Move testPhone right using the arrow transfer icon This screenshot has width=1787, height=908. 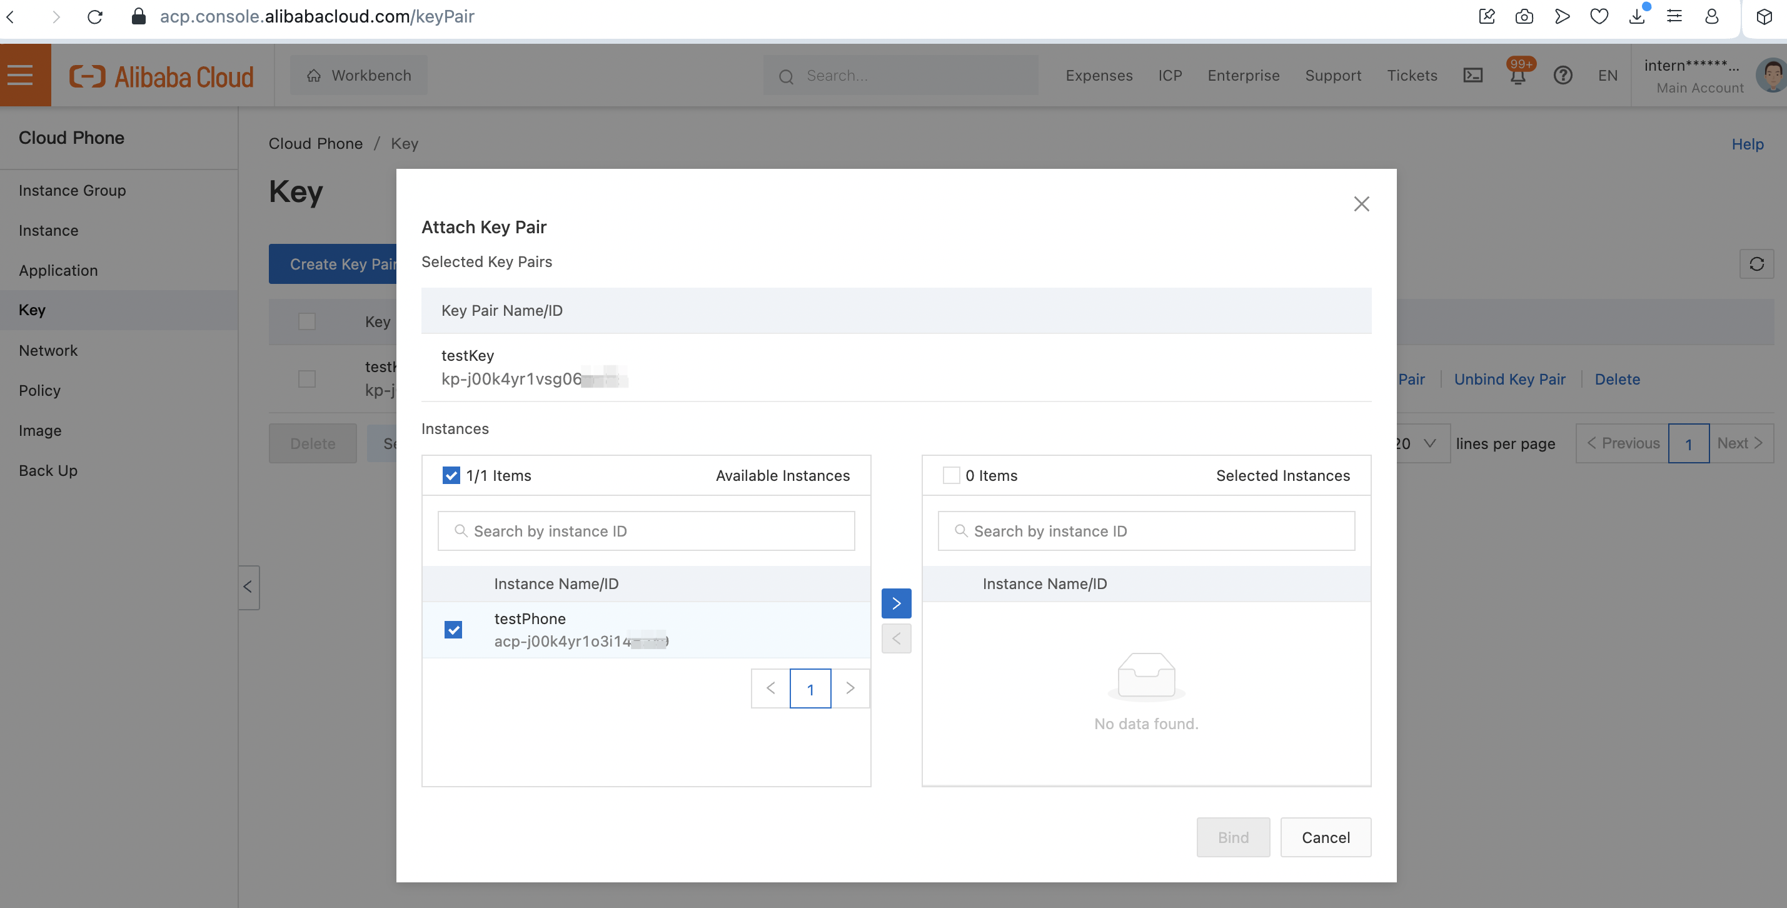896,603
